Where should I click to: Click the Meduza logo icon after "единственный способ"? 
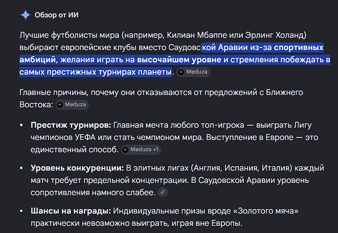pyautogui.click(x=125, y=149)
